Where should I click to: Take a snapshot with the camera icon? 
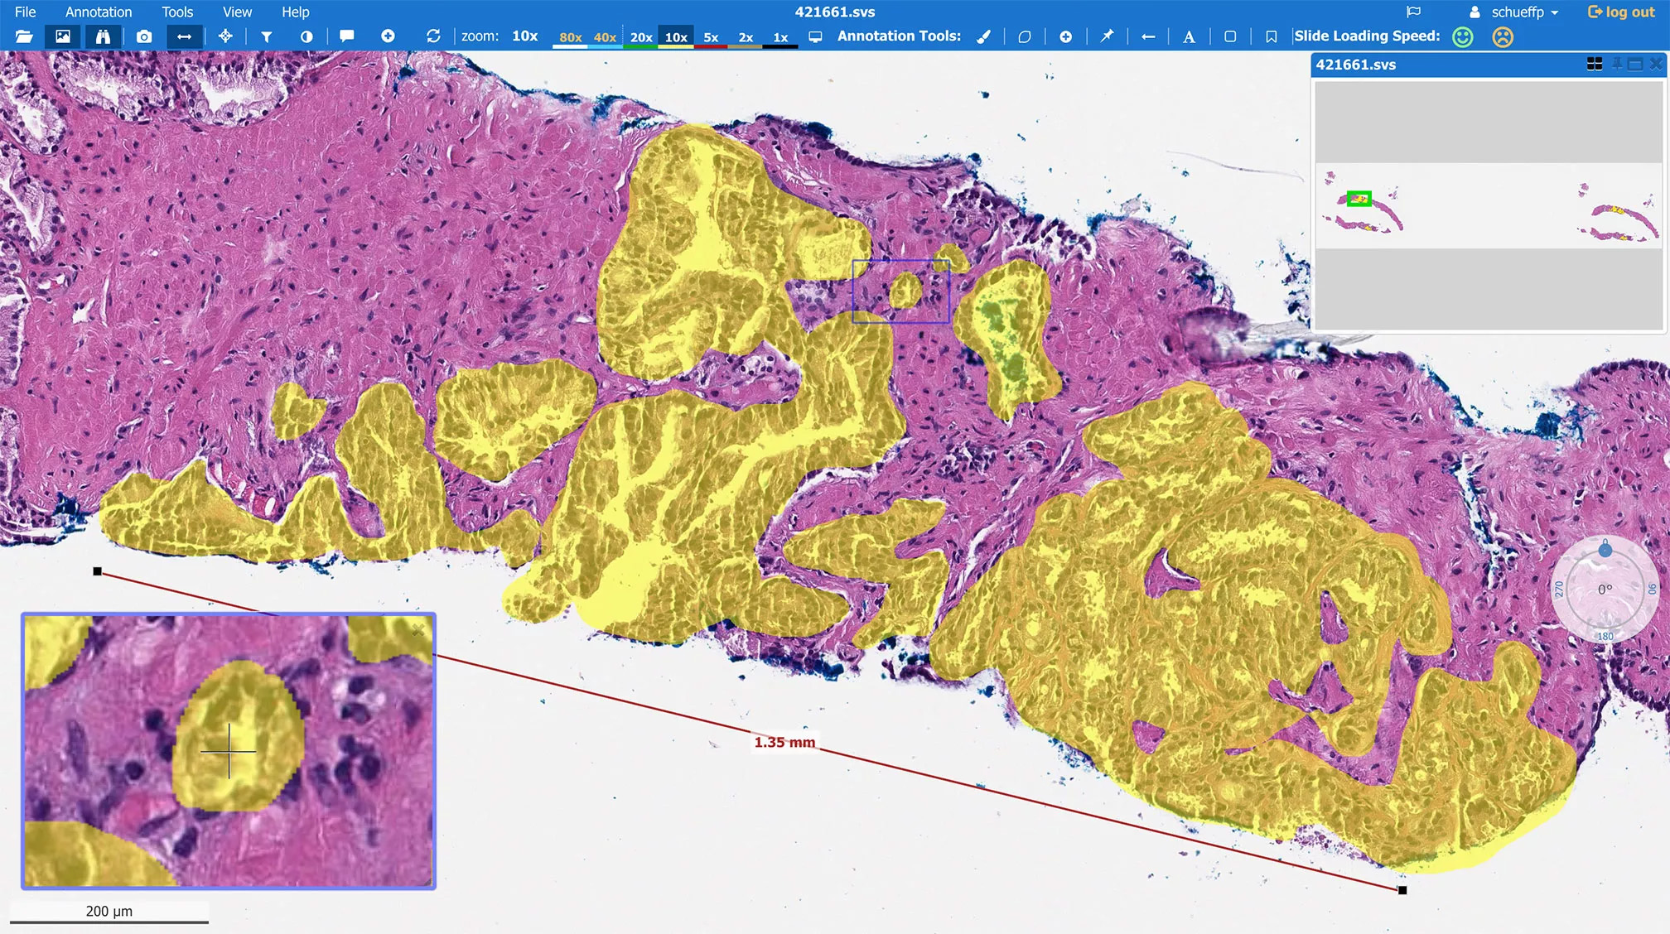(144, 36)
